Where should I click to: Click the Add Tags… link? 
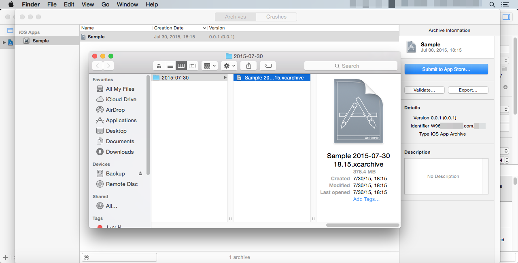pos(366,199)
